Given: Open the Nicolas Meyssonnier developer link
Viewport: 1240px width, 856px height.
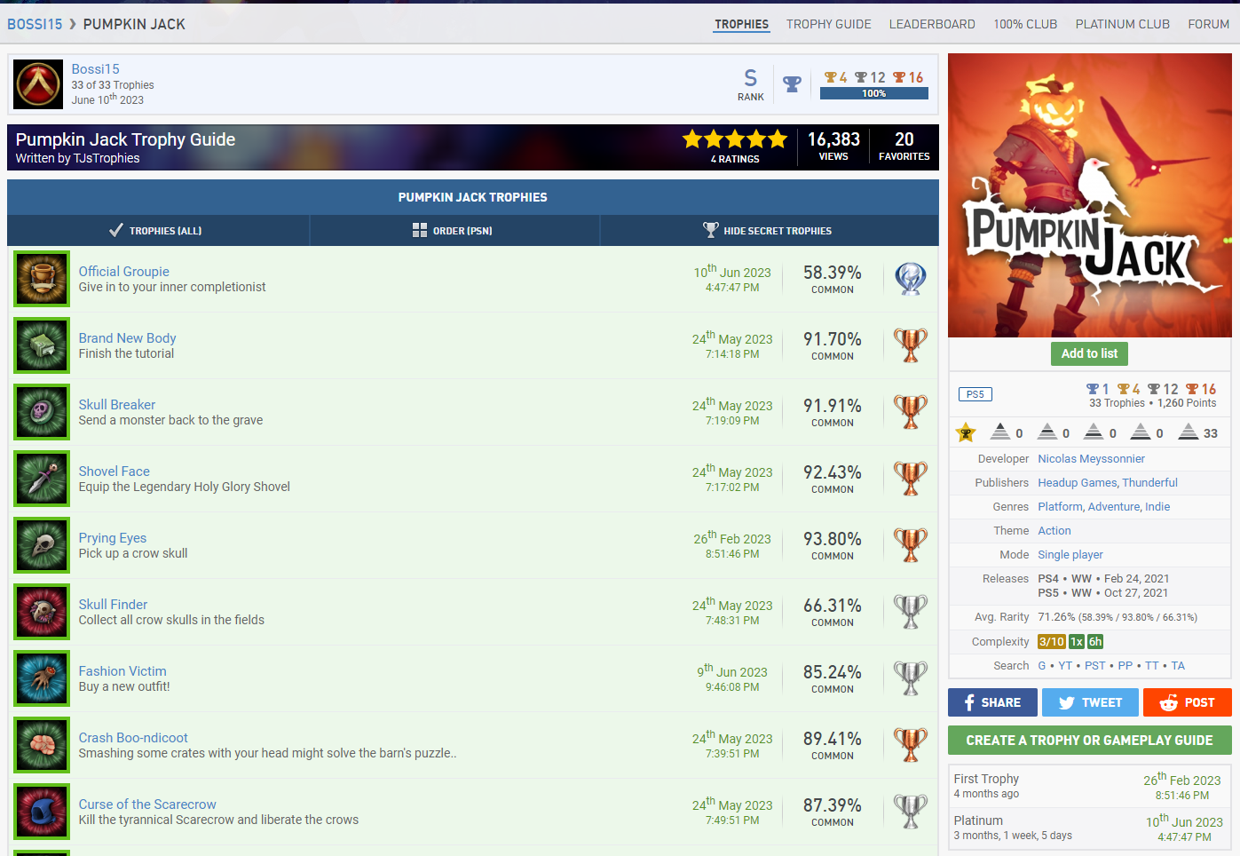Looking at the screenshot, I should tap(1091, 459).
